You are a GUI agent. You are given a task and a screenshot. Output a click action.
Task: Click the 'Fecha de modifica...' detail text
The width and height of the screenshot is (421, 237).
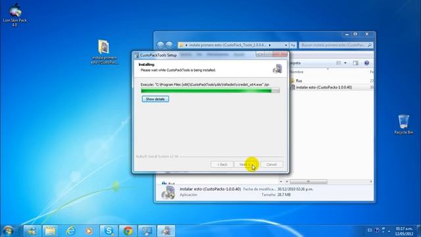[x=259, y=189]
